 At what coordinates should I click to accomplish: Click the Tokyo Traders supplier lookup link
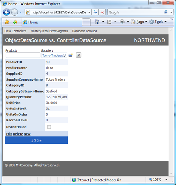coord(52,55)
